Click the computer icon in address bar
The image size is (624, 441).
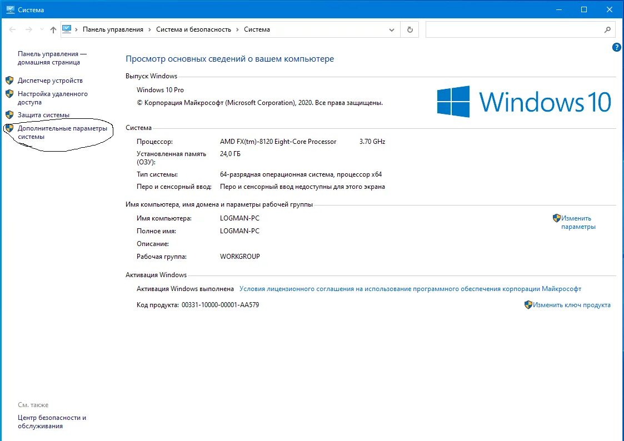[67, 29]
